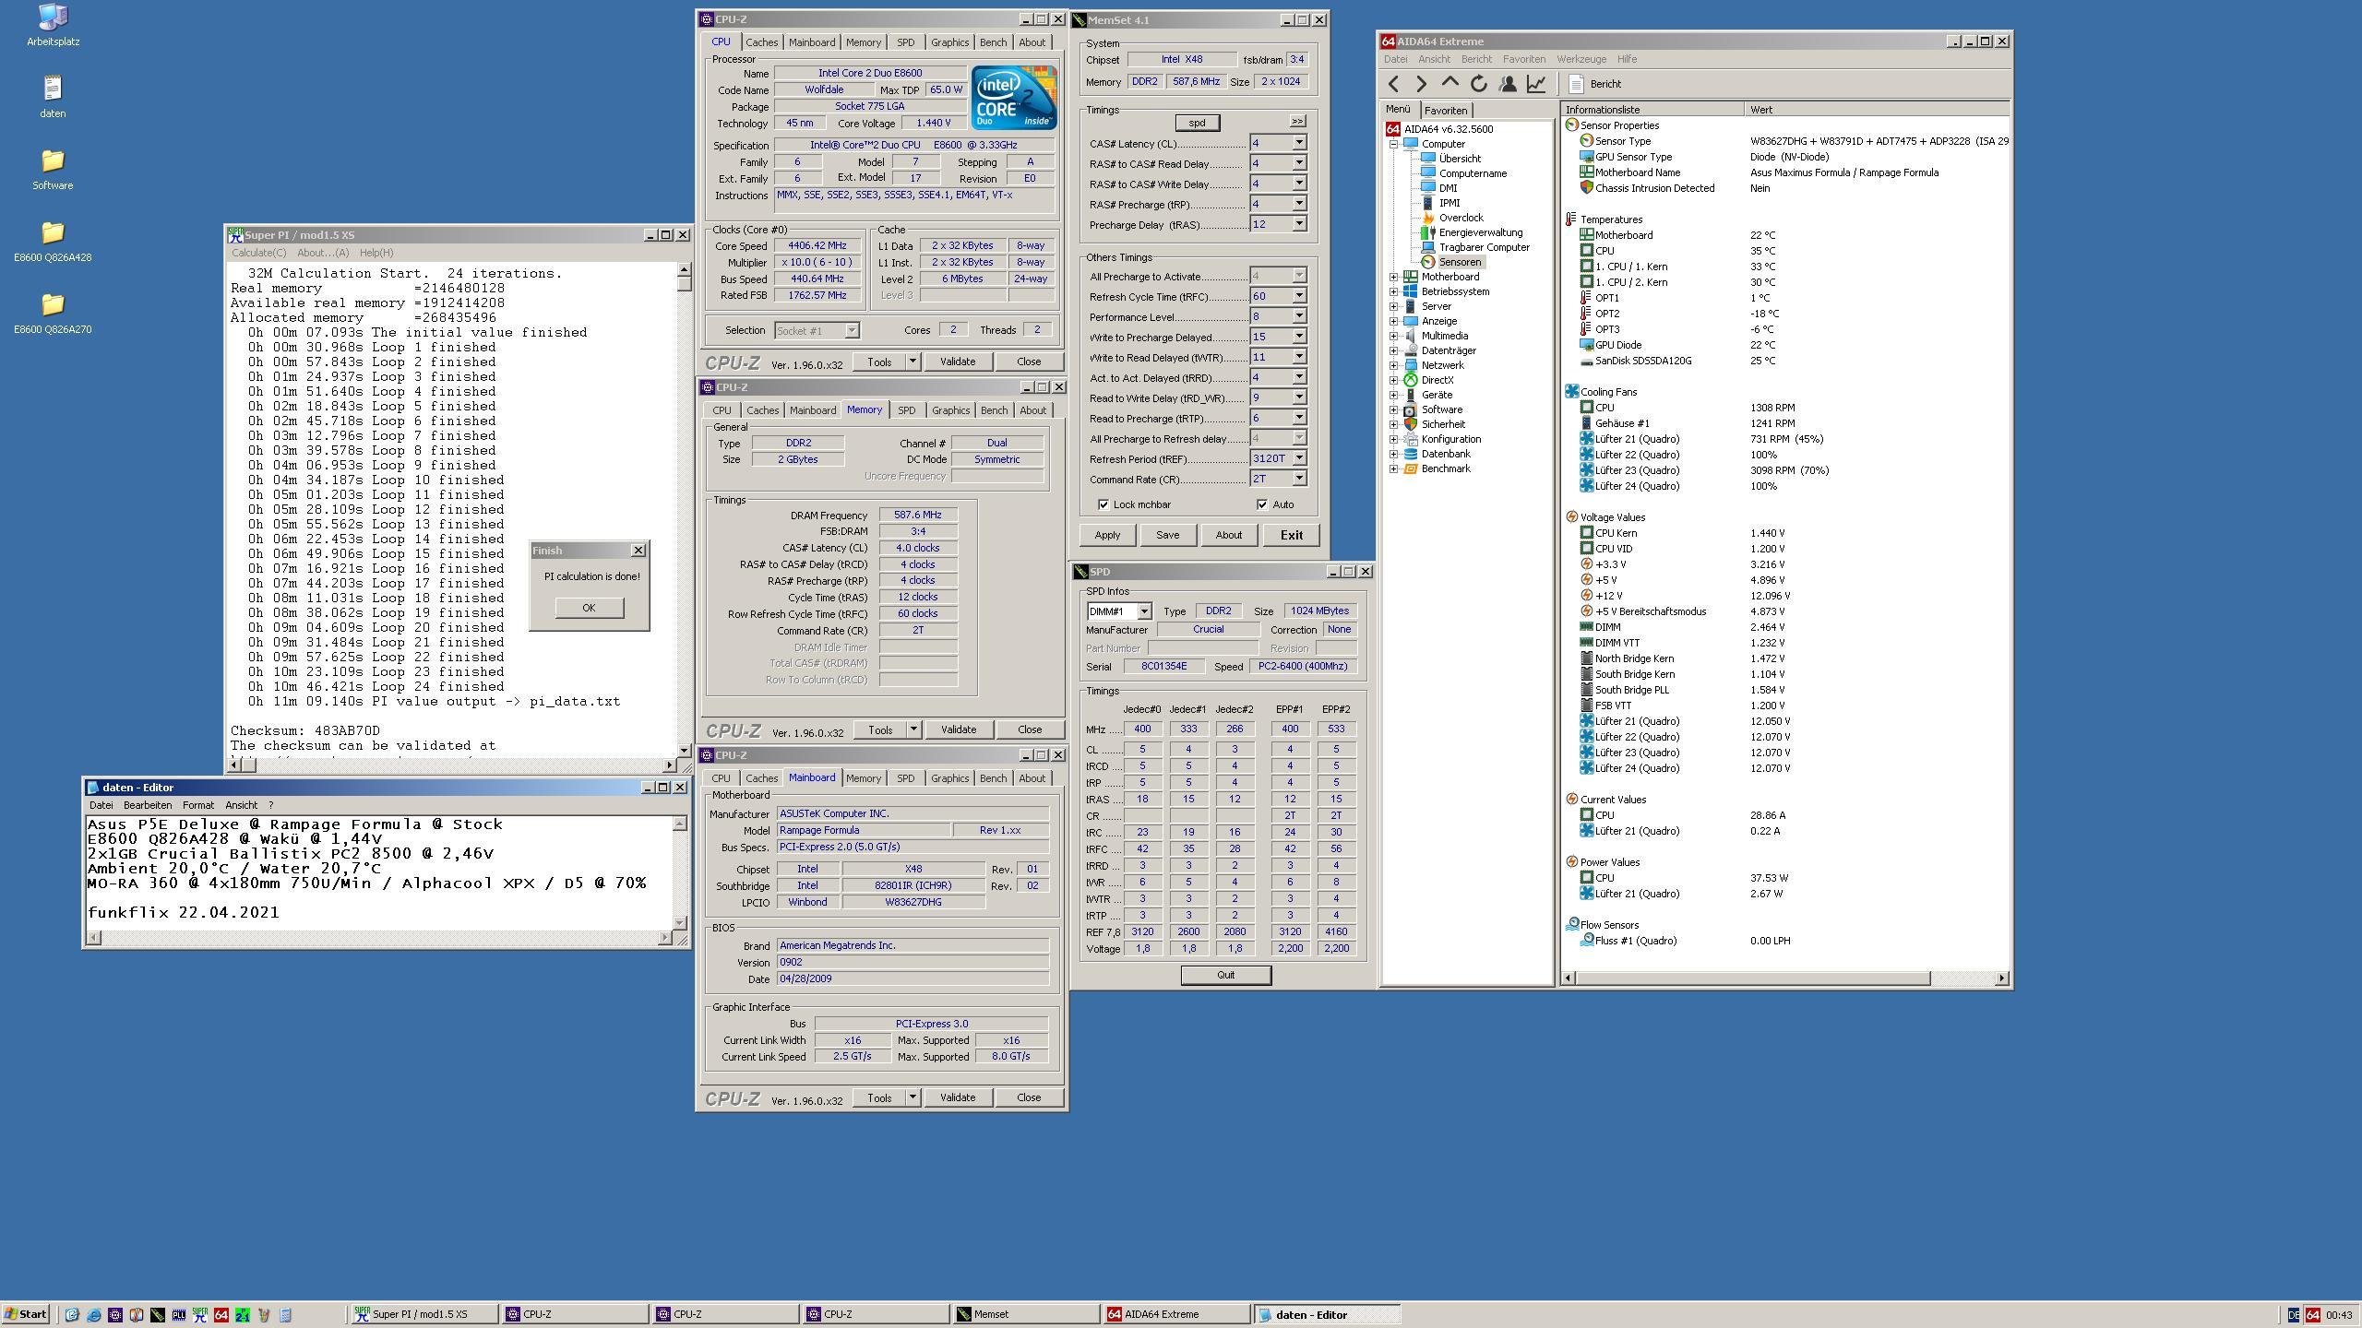
Task: Open Refresh Cycle Time (tRFC) dropdown
Action: pyautogui.click(x=1299, y=296)
